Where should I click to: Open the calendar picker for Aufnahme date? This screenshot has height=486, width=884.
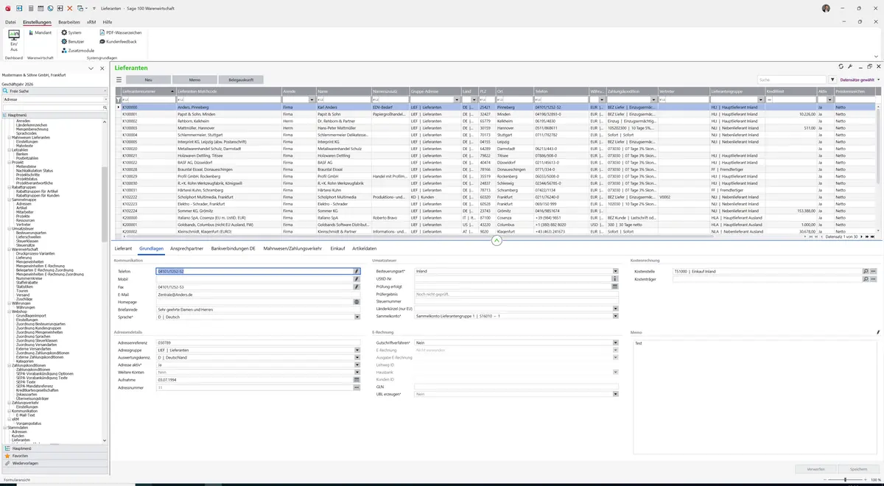pos(357,380)
